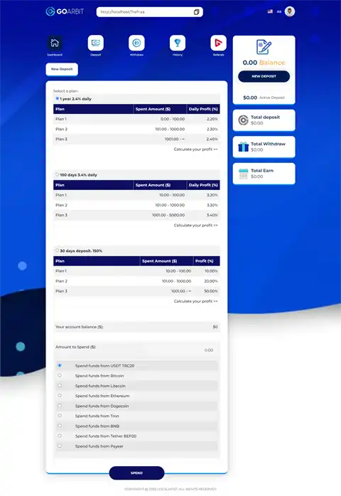341x496 pixels.
Task: Click the '20.00%' profit value
Action: click(211, 281)
